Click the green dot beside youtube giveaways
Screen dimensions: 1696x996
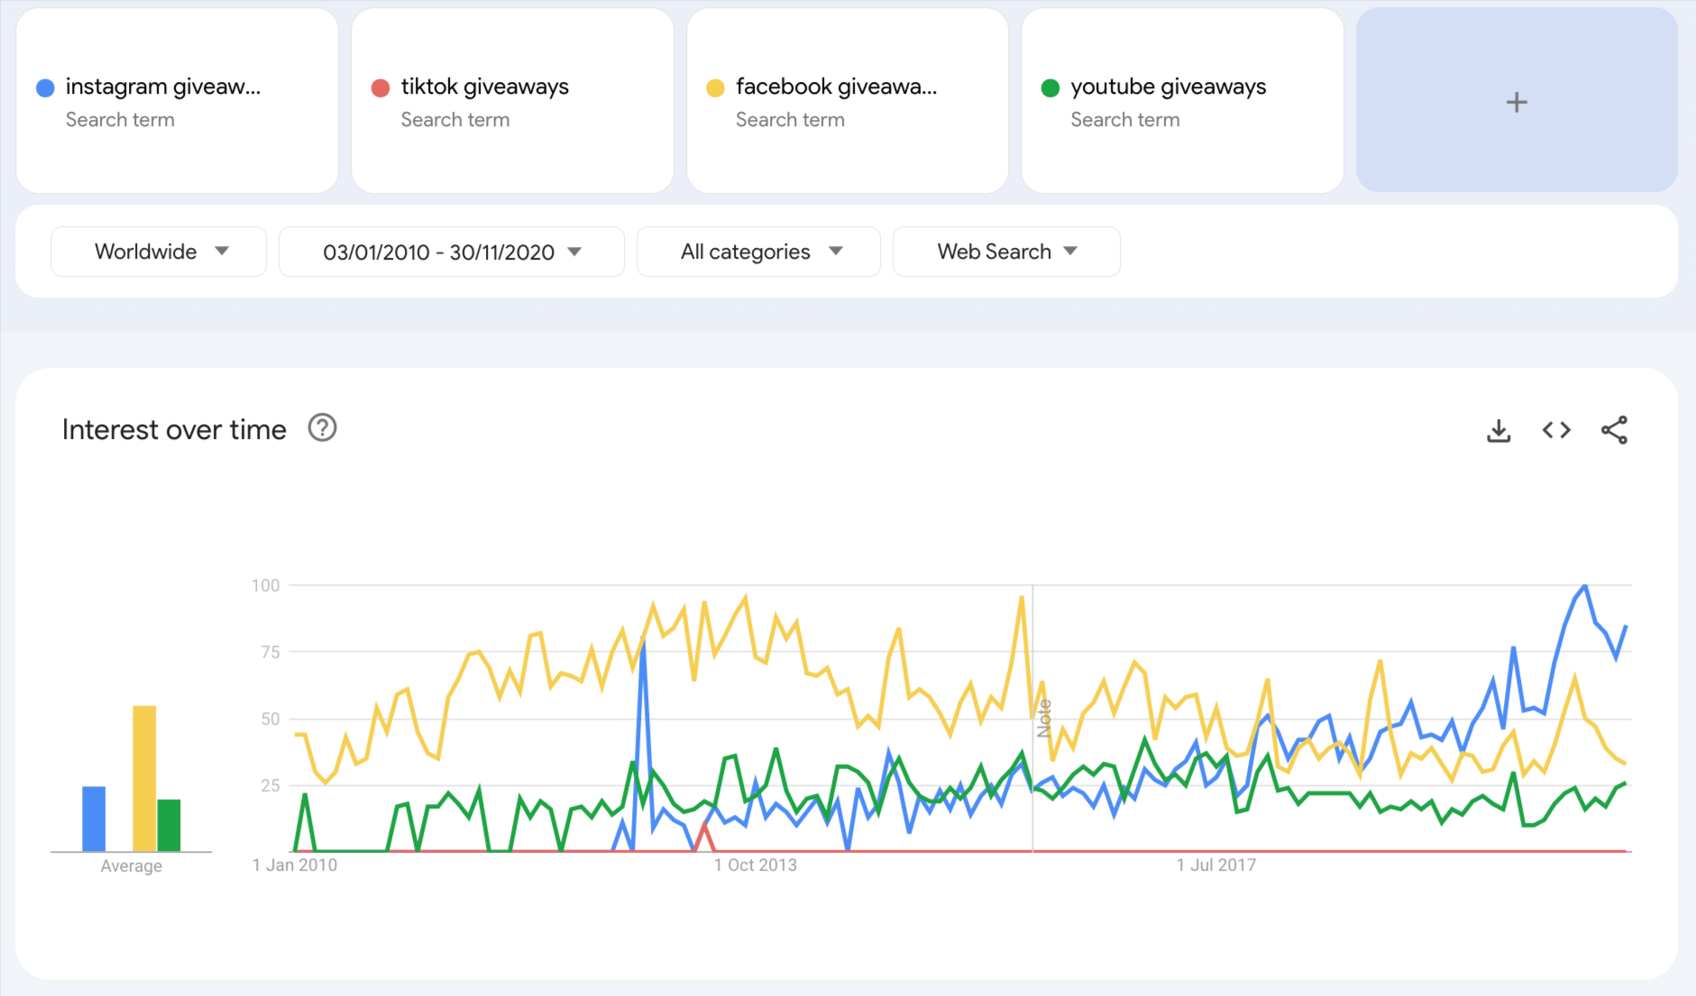point(1050,87)
